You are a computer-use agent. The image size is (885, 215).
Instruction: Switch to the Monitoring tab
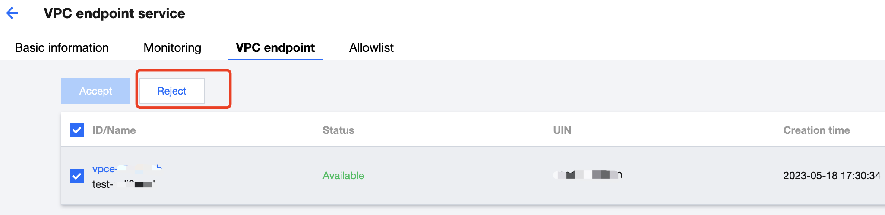pyautogui.click(x=172, y=48)
